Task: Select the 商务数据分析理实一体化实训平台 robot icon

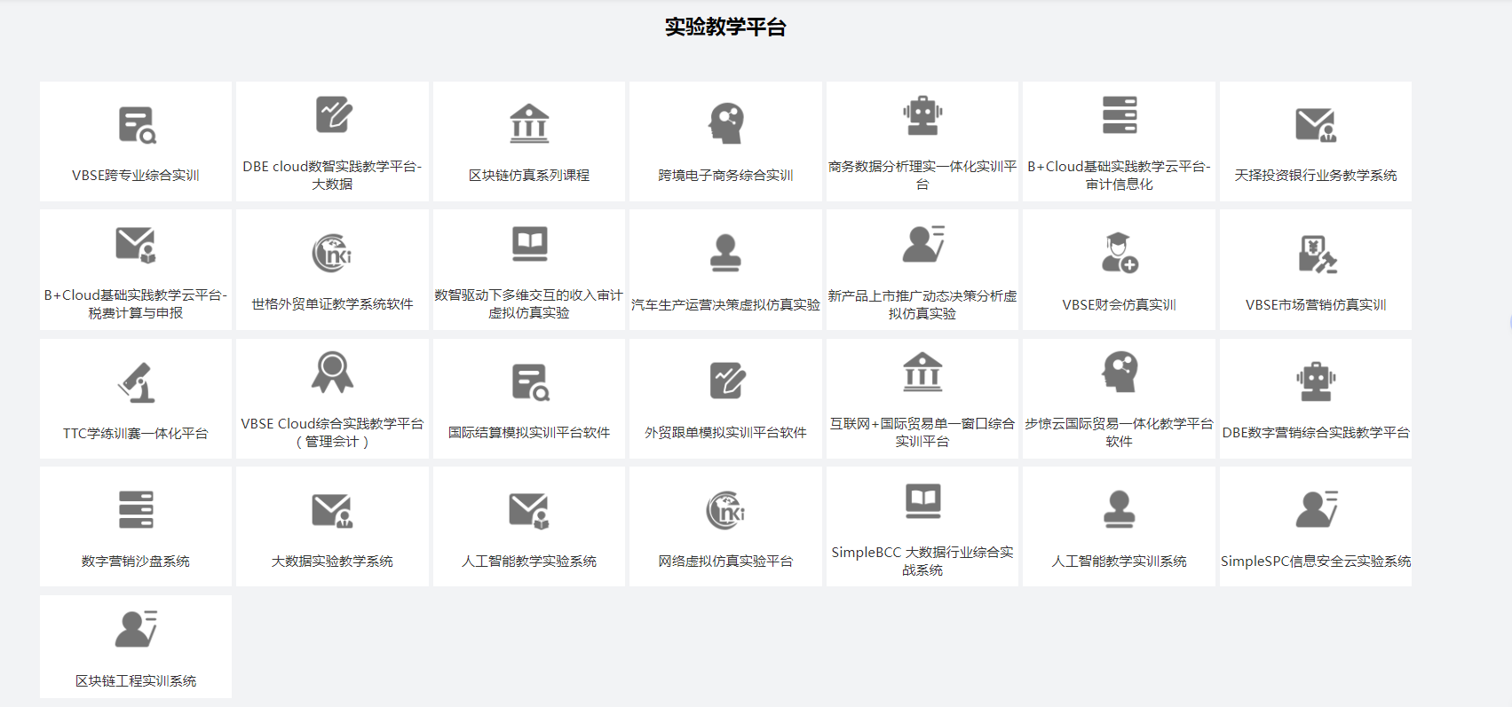Action: (922, 115)
